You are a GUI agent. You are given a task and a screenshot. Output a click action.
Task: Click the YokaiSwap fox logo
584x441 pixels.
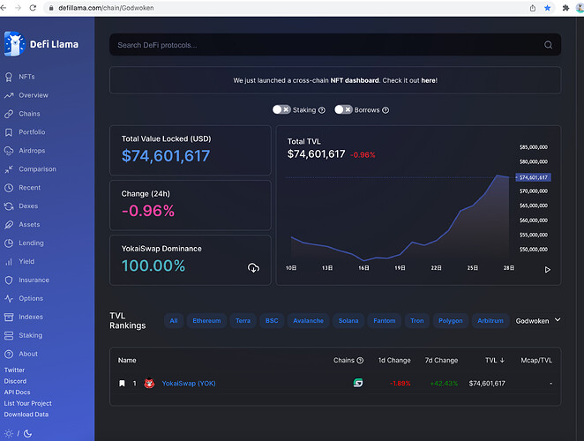click(x=149, y=383)
